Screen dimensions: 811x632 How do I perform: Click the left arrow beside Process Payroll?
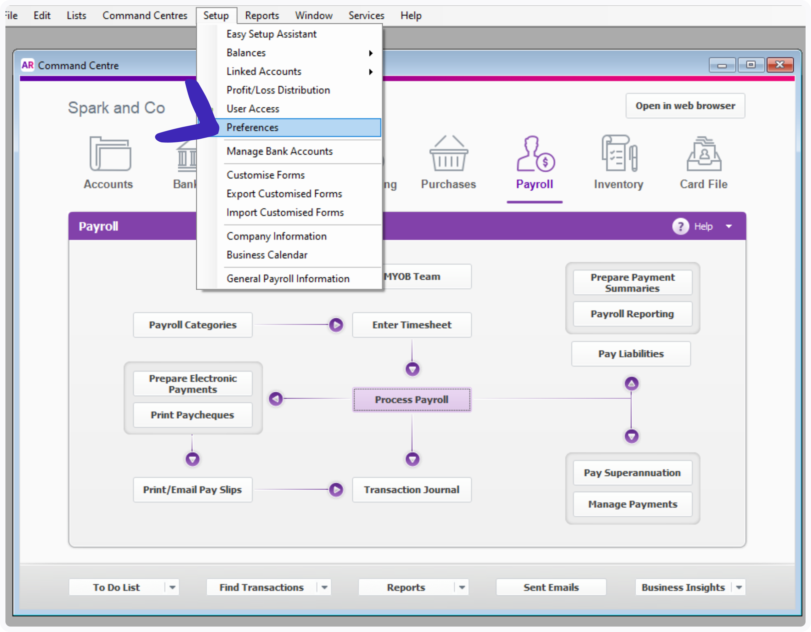point(275,399)
